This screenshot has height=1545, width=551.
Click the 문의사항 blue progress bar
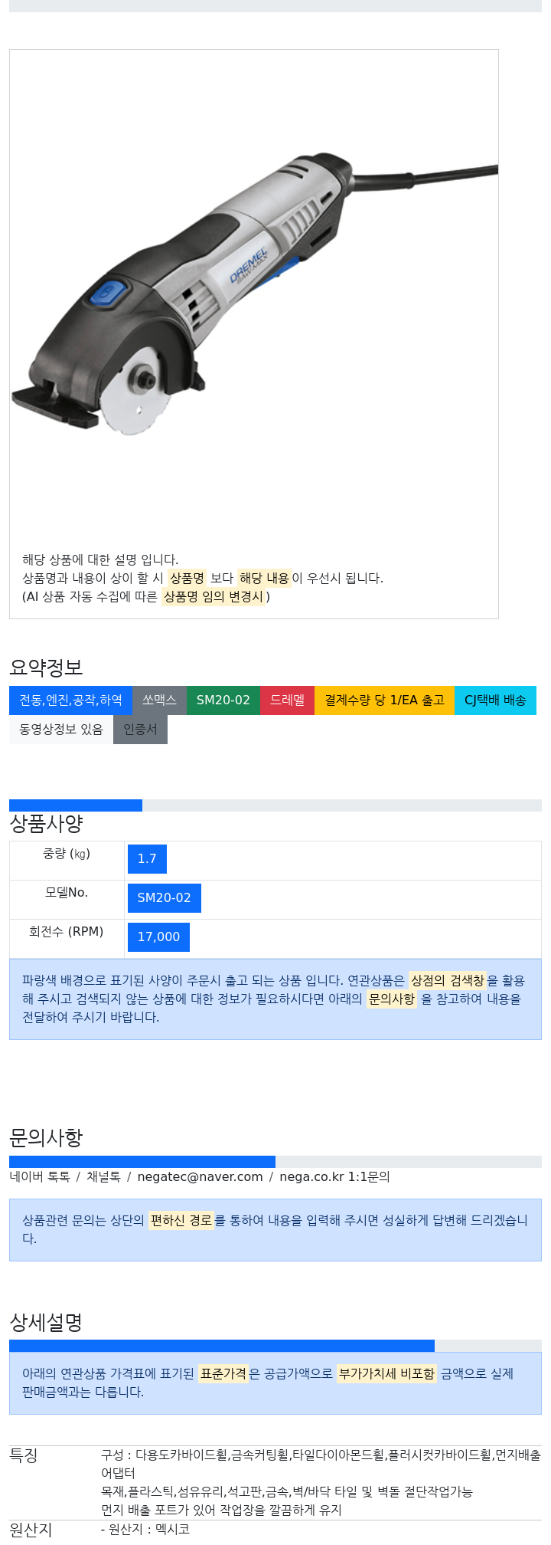tap(142, 1162)
